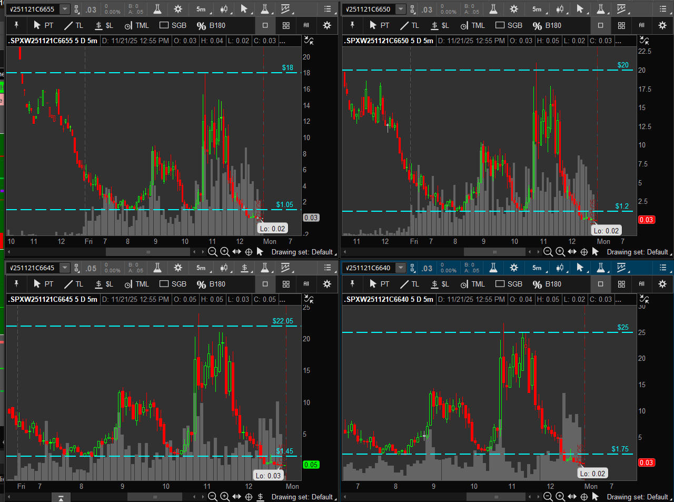
Task: Select B180 percent drawing tool on C6655 chart
Action: (x=211, y=25)
